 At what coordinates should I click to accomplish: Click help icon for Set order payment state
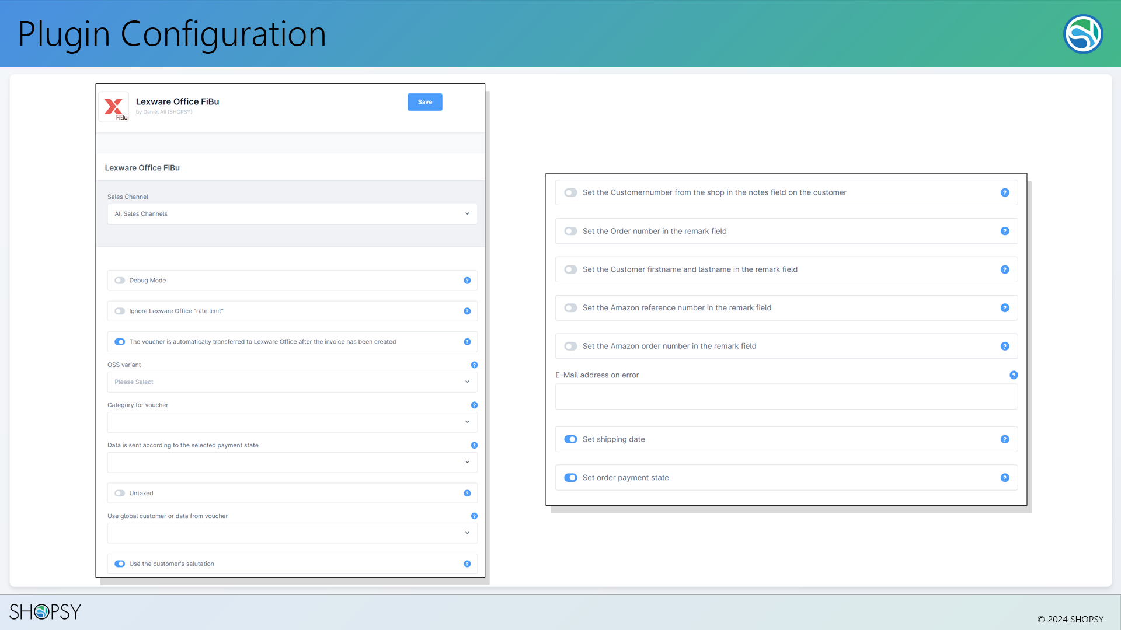coord(1005,478)
